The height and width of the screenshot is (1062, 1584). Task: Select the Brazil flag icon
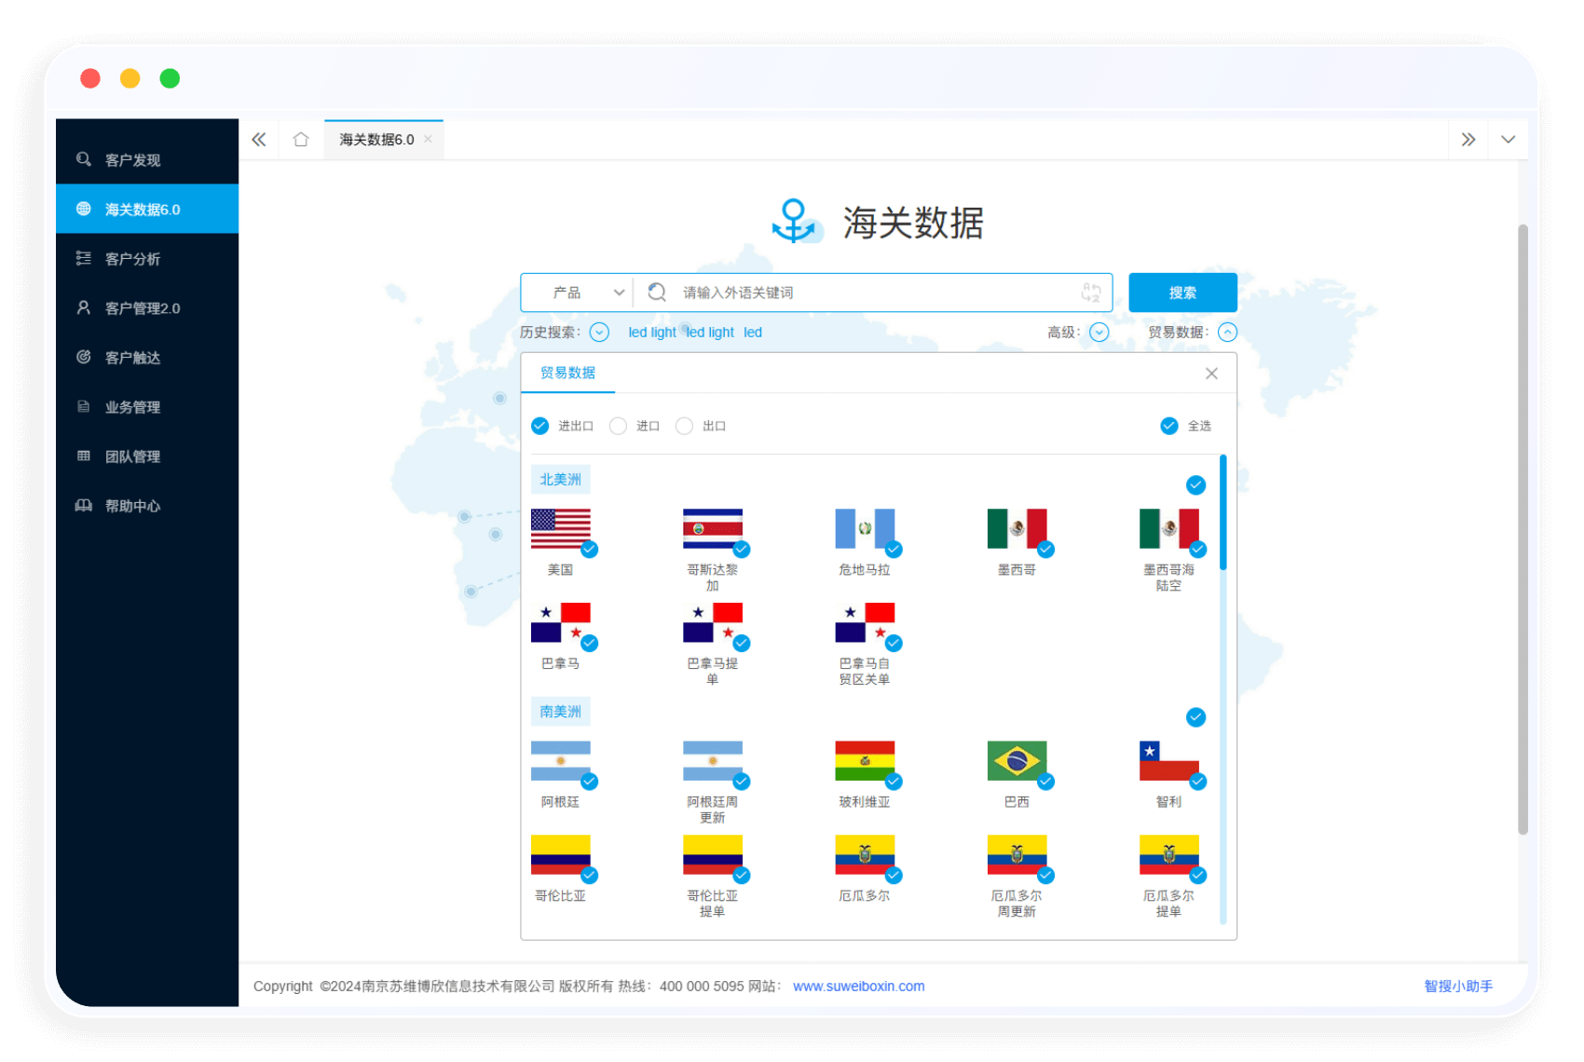tap(1017, 761)
